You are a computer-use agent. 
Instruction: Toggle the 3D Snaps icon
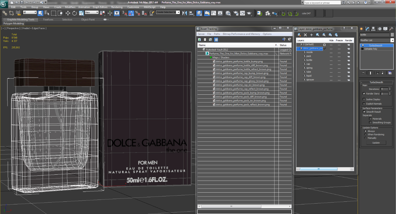click(x=124, y=13)
